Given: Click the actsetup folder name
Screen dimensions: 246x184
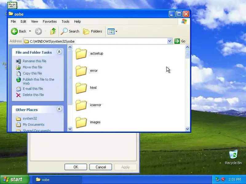Looking at the screenshot, I should pyautogui.click(x=97, y=53).
